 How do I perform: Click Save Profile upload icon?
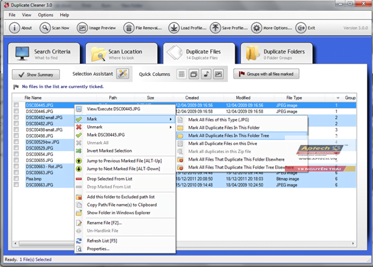coord(215,28)
